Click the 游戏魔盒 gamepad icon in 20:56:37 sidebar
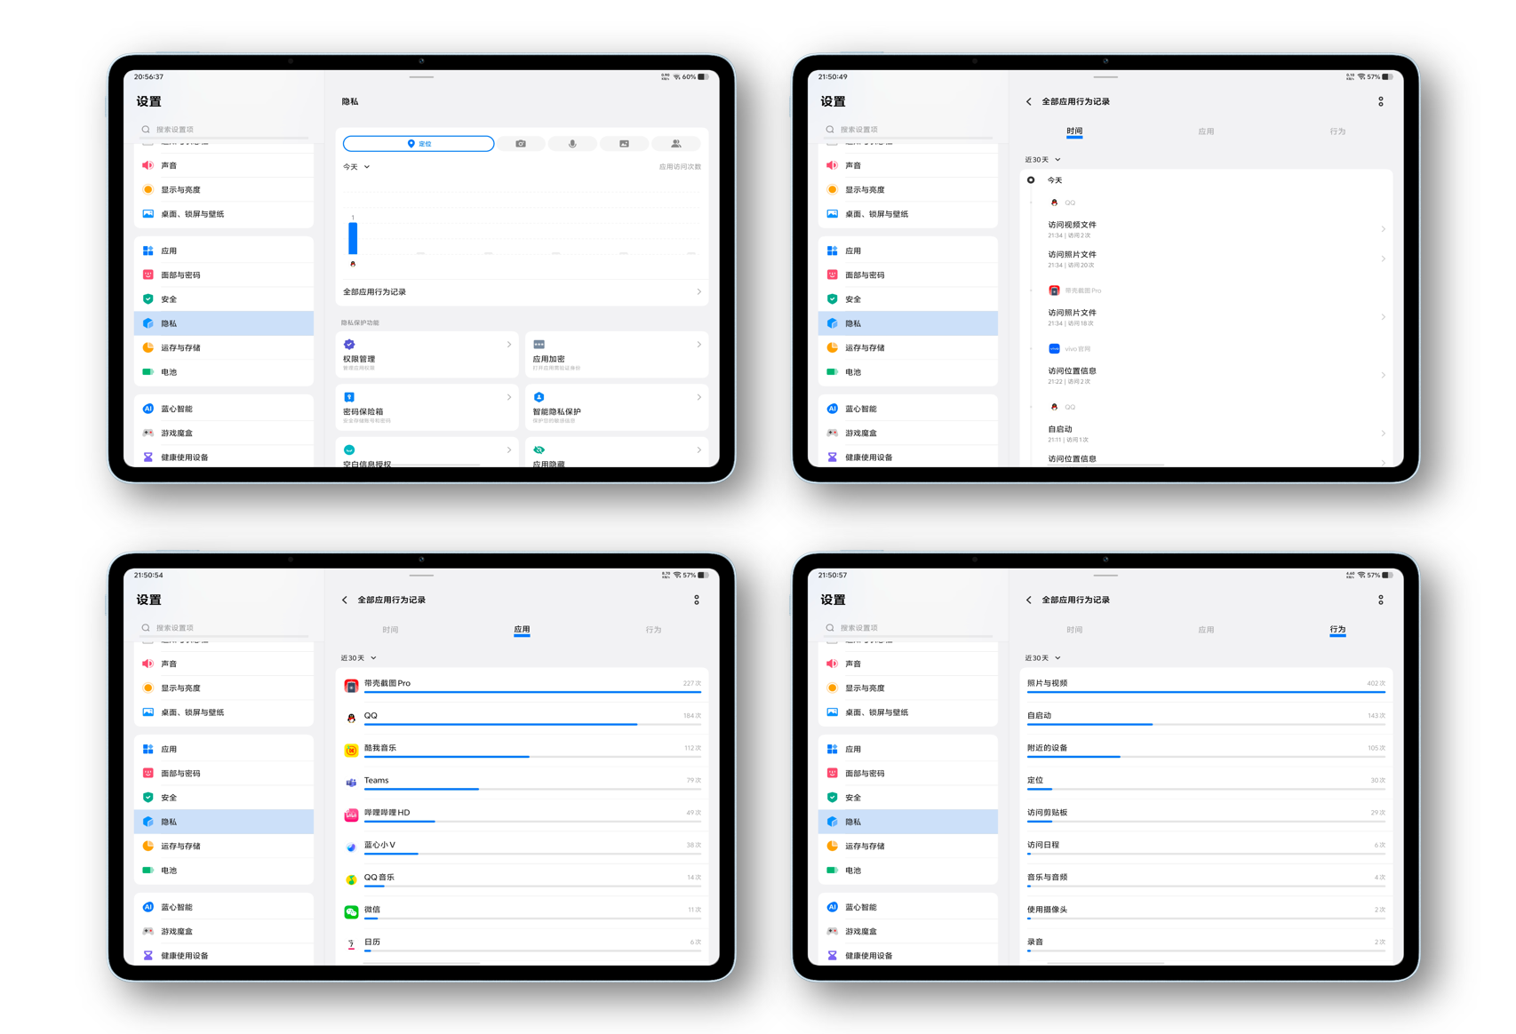1516x1034 pixels. (x=148, y=433)
